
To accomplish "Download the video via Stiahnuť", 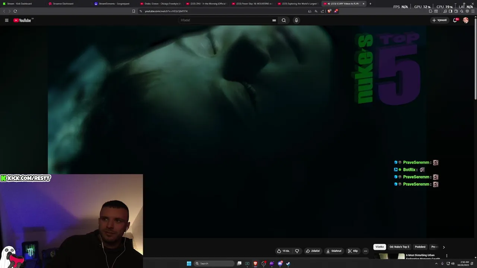I will (334, 251).
